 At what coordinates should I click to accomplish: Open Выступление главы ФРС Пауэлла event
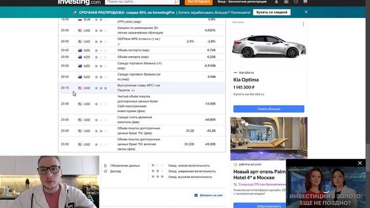[139, 88]
